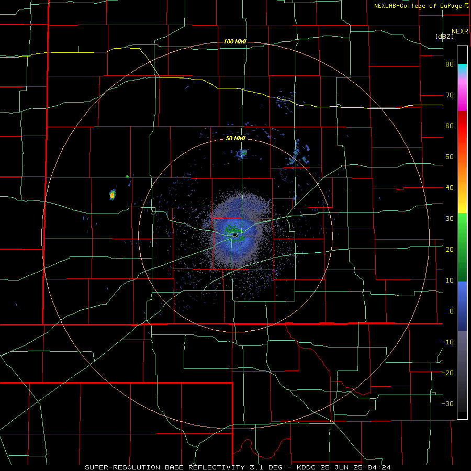Click the 60 value on the dBZ scale

pyautogui.click(x=450, y=126)
